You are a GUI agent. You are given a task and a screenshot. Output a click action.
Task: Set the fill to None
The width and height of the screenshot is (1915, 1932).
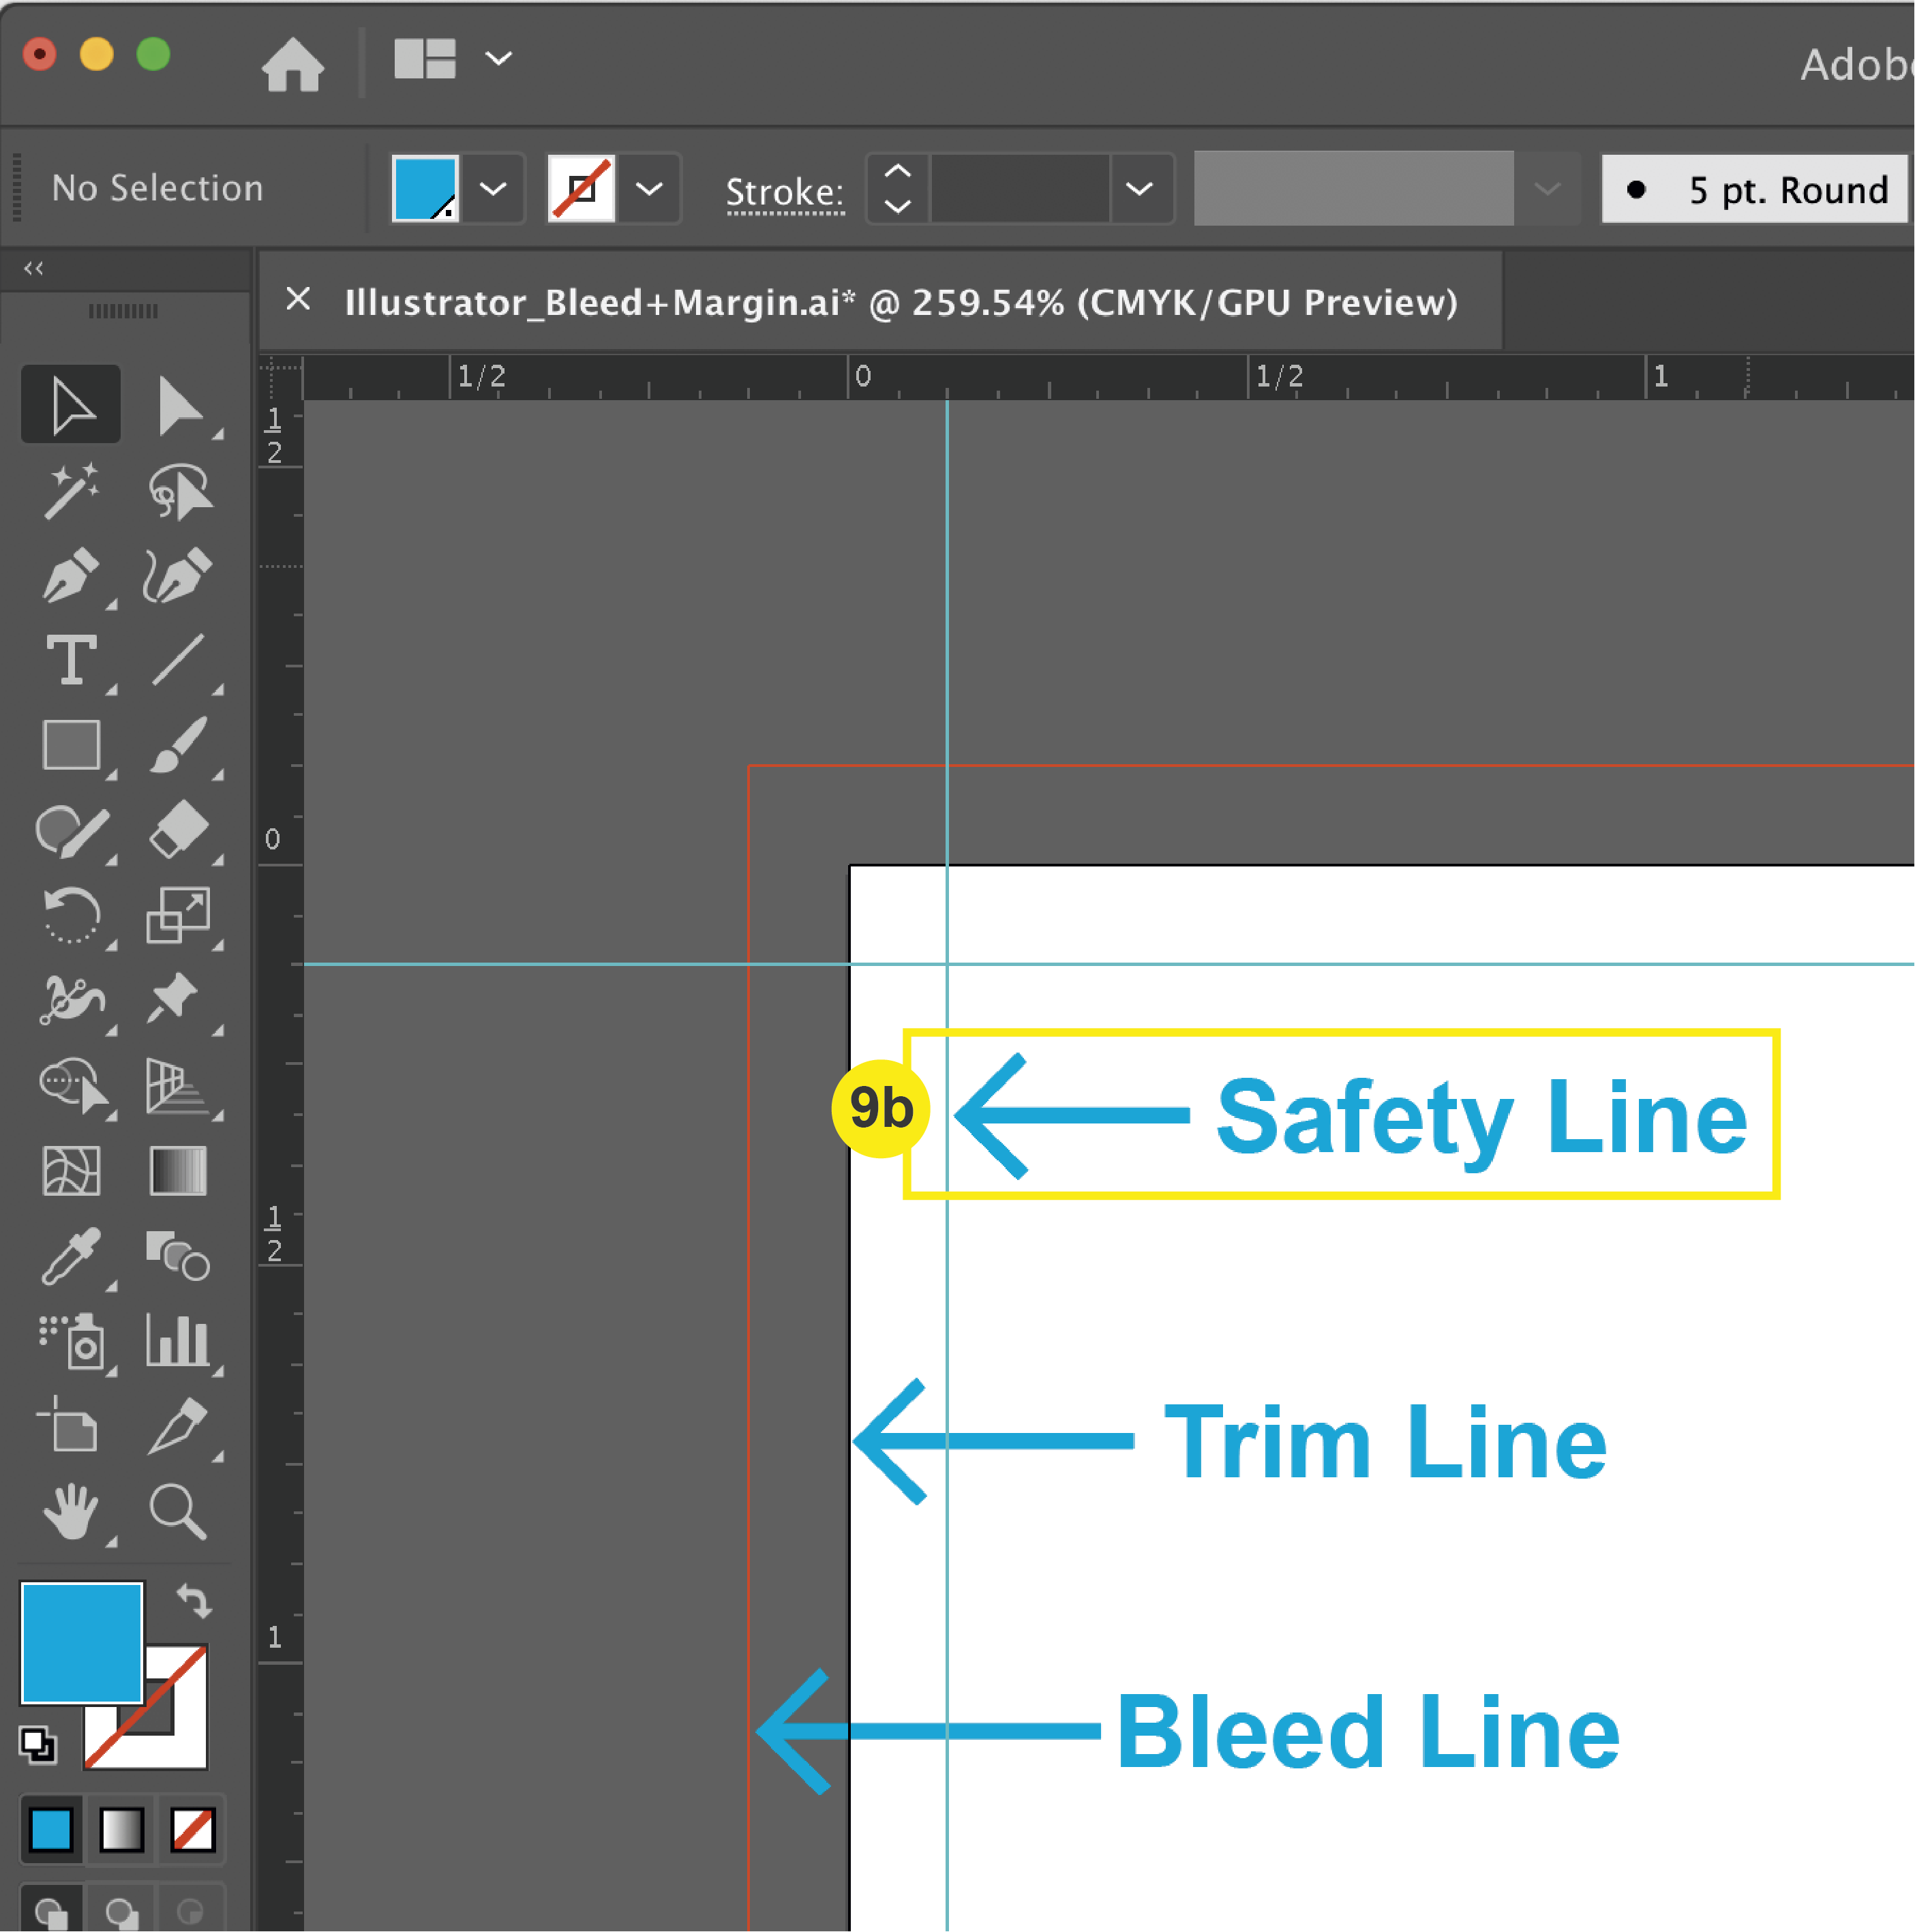click(x=193, y=1829)
